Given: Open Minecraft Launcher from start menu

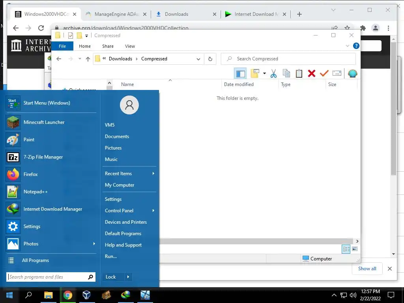Looking at the screenshot, I should [51, 122].
